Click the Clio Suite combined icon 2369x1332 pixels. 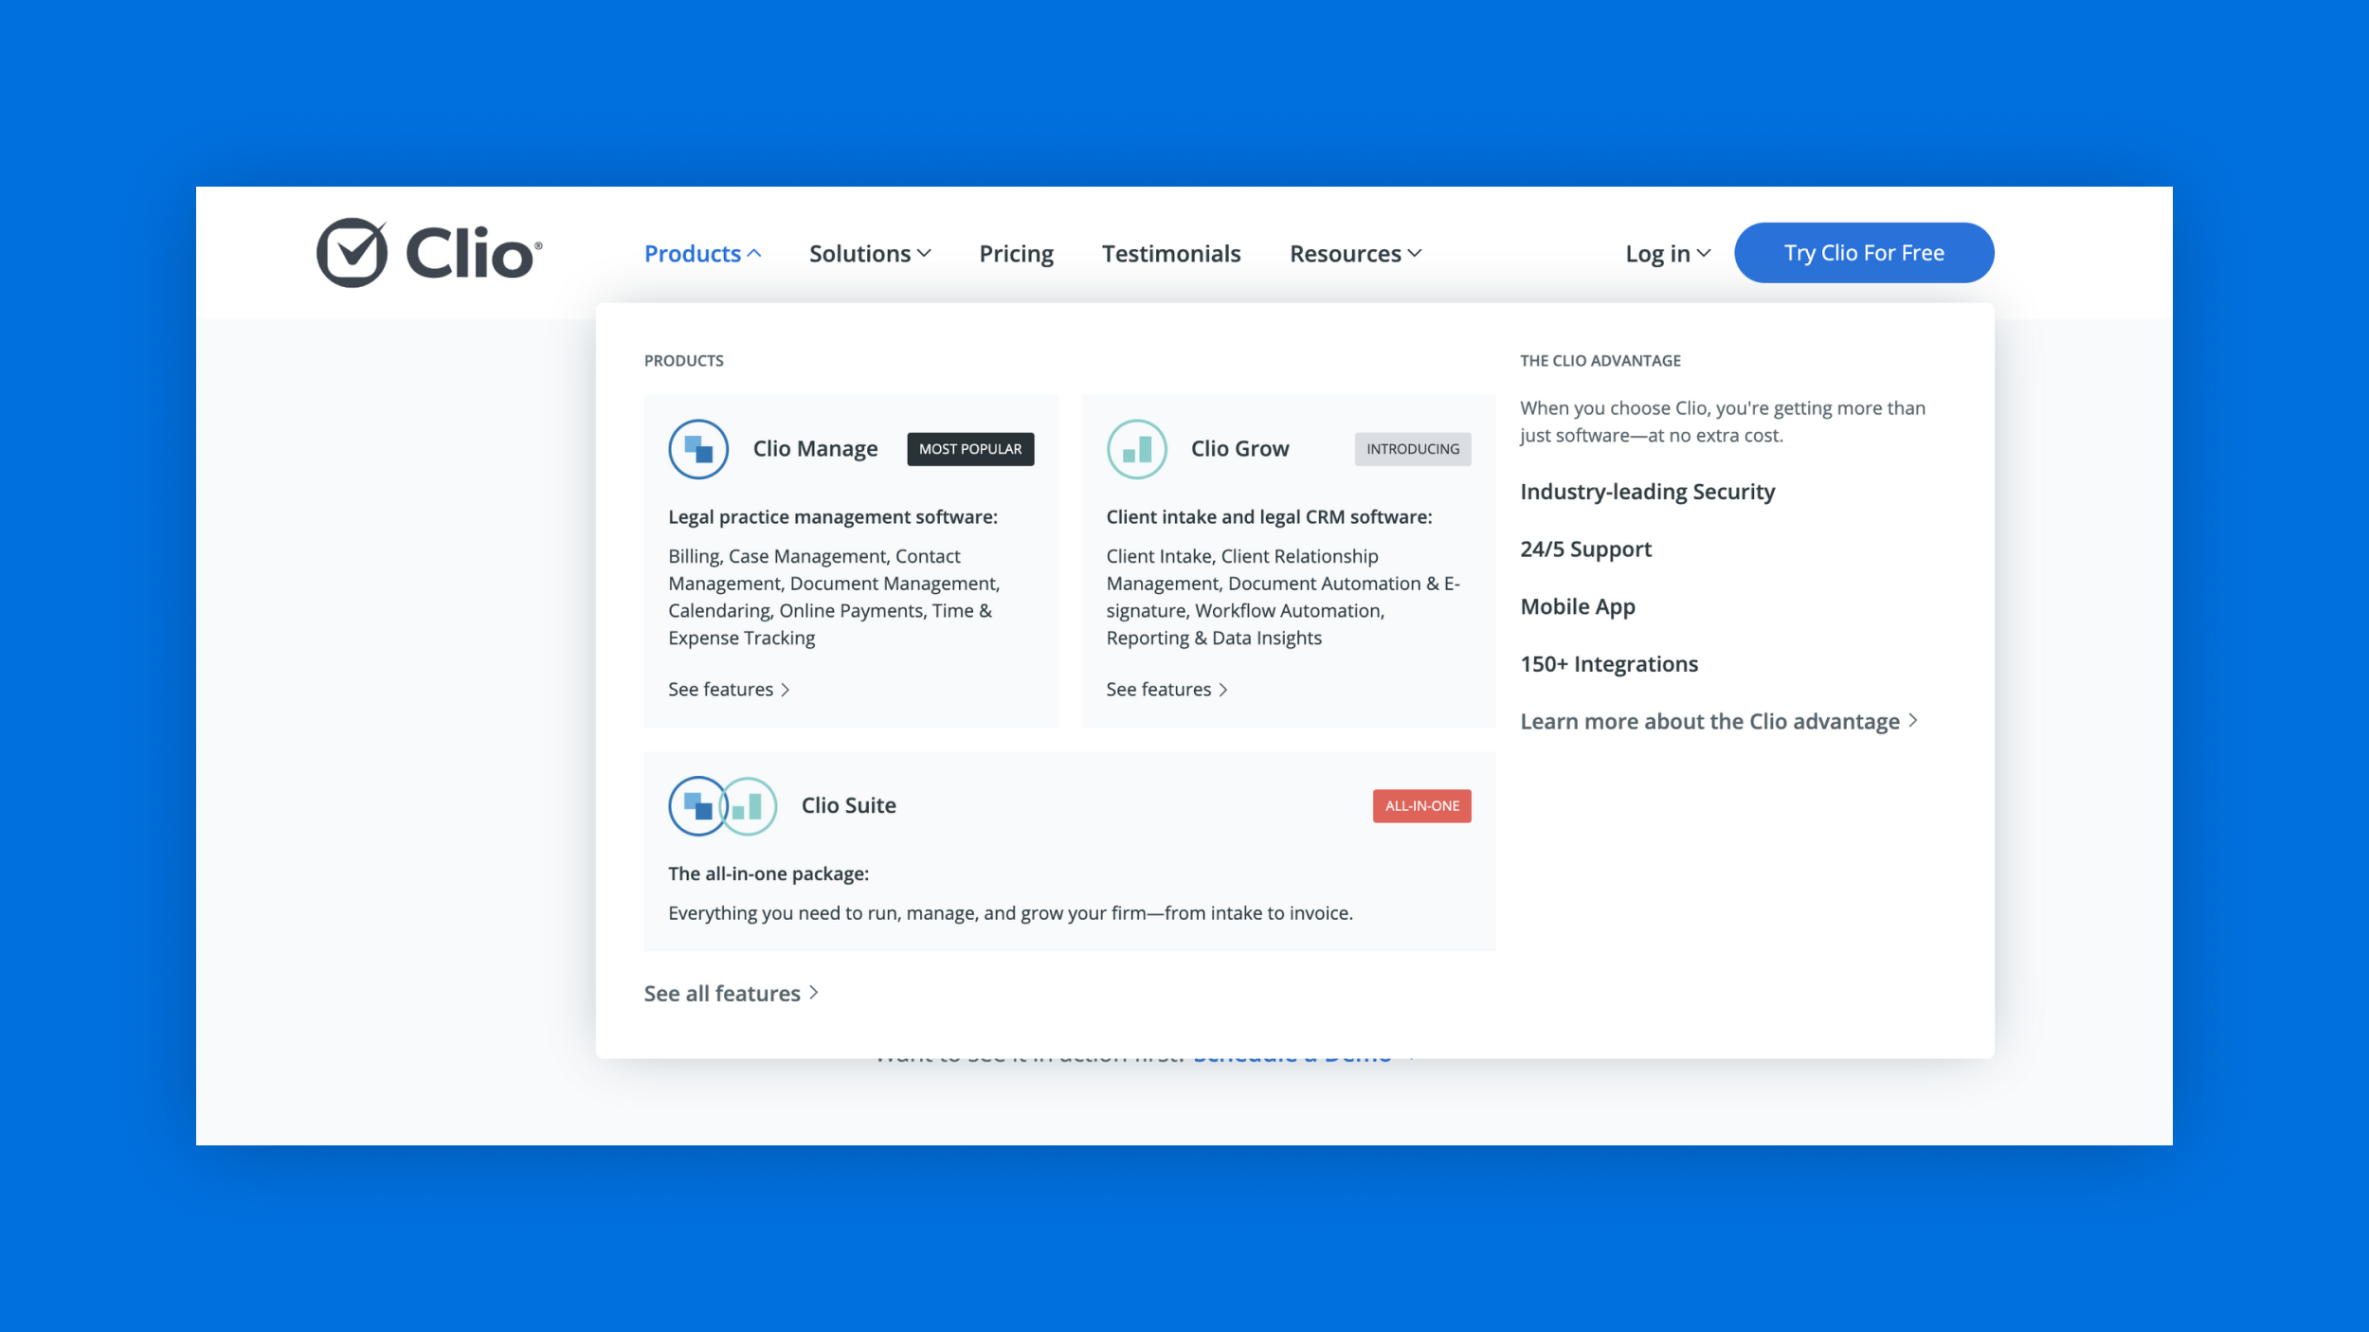pyautogui.click(x=723, y=806)
